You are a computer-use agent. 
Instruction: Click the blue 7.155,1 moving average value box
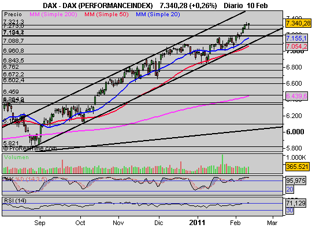(x=296, y=38)
